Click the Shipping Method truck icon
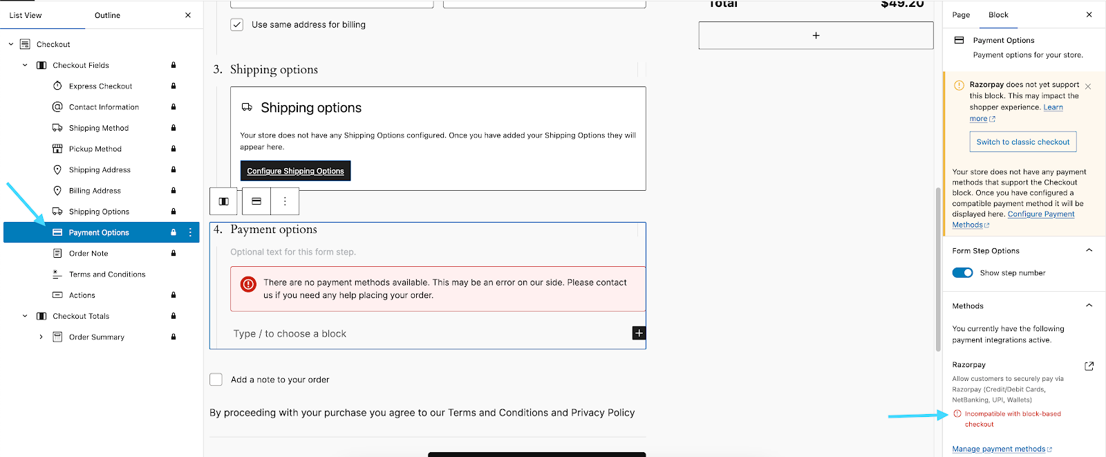Viewport: 1106px width, 457px height. [57, 128]
